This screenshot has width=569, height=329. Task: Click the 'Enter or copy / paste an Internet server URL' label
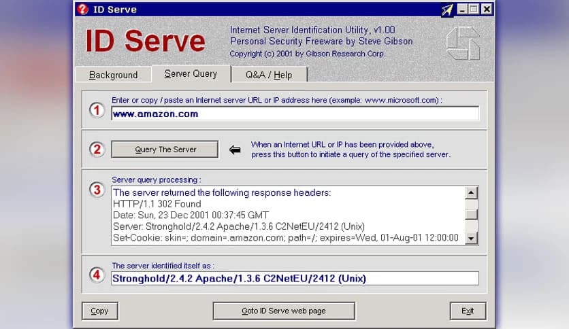click(x=277, y=100)
